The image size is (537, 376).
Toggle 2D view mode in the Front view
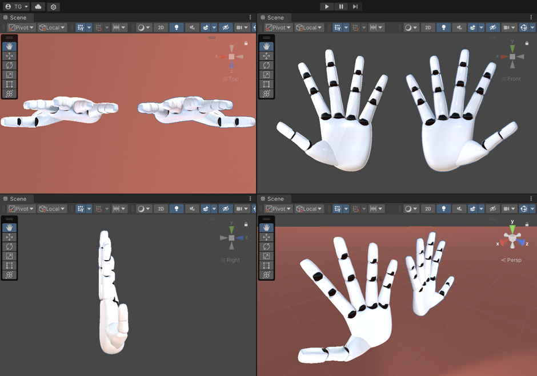coord(427,27)
